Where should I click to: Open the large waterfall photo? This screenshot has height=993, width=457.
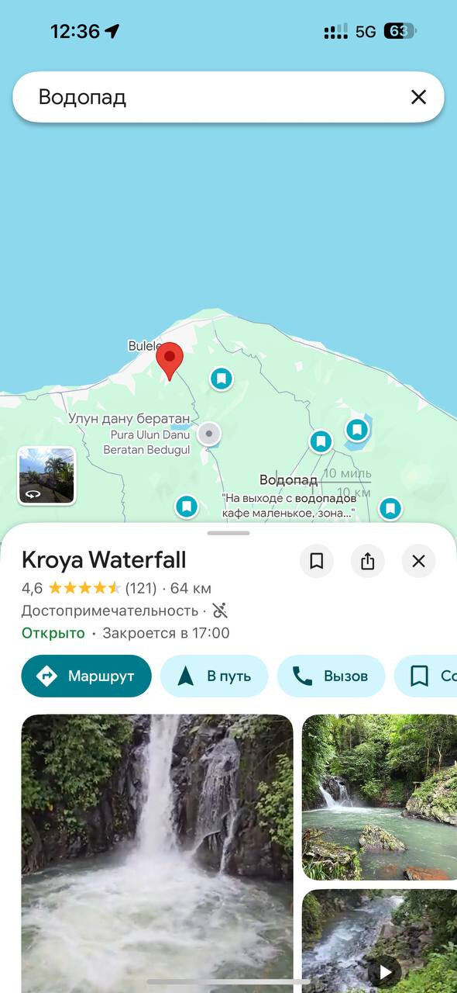[157, 853]
